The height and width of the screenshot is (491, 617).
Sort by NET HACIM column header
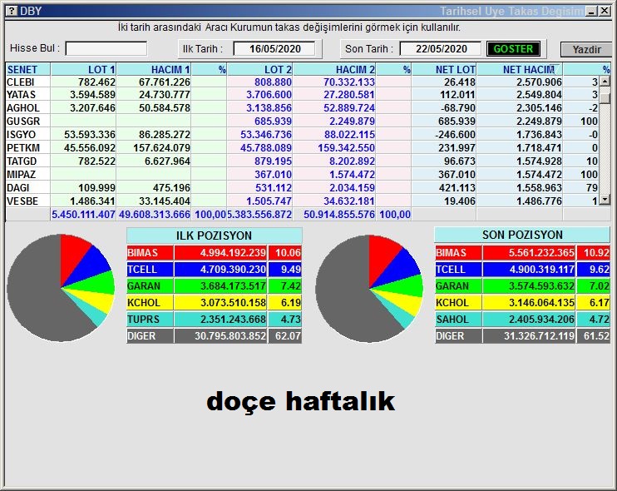(x=520, y=70)
